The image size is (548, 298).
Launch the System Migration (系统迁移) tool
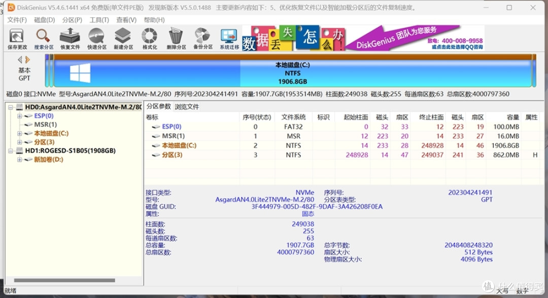click(x=229, y=39)
